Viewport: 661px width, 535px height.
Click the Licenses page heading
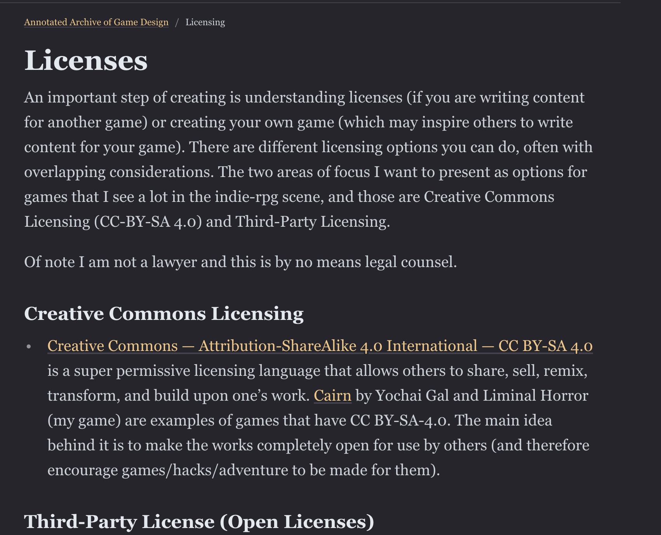tap(85, 60)
